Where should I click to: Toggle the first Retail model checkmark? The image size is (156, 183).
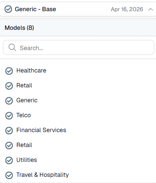9,86
